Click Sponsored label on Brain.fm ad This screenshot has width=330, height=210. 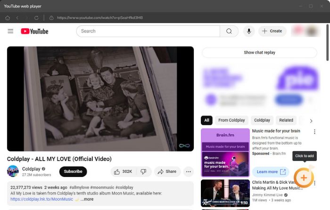click(x=261, y=153)
